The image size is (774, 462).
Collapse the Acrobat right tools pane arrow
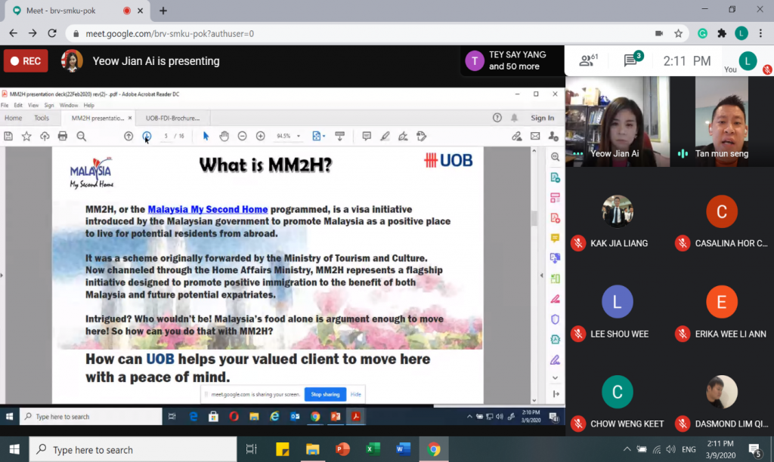[x=541, y=276]
